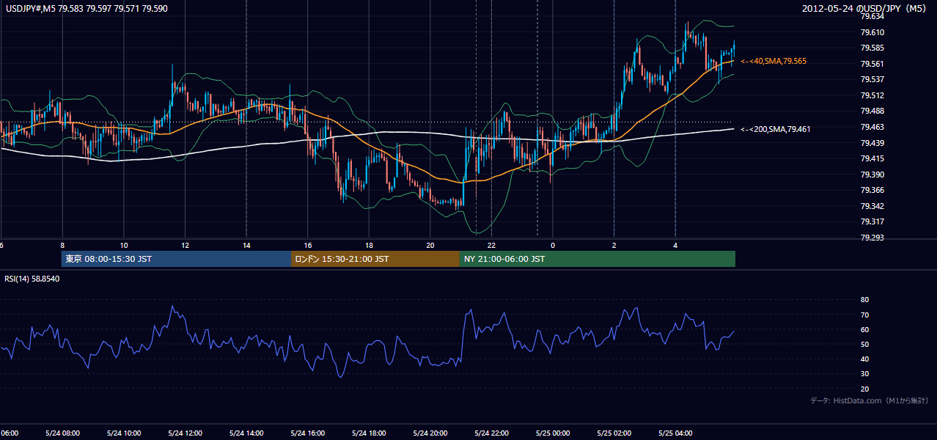Click hour label 16 under the price chart
Viewport: 937px width, 440px height.
[x=308, y=246]
